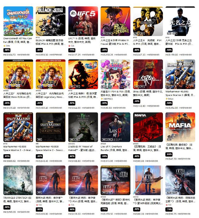Screen dimensions: 199x218
Task: Select the EA Sports UFC 5 cover art
Action: pyautogui.click(x=83, y=21)
